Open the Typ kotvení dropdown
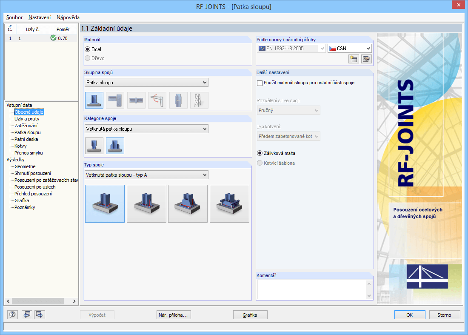This screenshot has width=468, height=335. click(x=288, y=137)
